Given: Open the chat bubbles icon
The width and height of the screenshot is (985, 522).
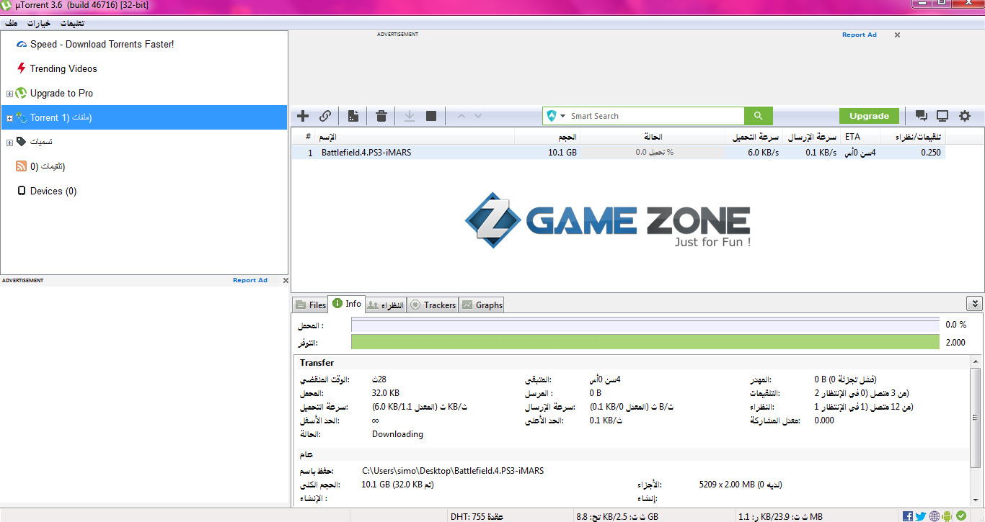Looking at the screenshot, I should (x=921, y=116).
